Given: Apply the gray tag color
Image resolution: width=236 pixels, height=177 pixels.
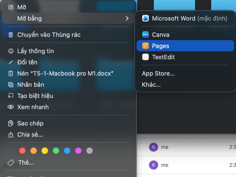Looking at the screenshot, I should point(90,151).
